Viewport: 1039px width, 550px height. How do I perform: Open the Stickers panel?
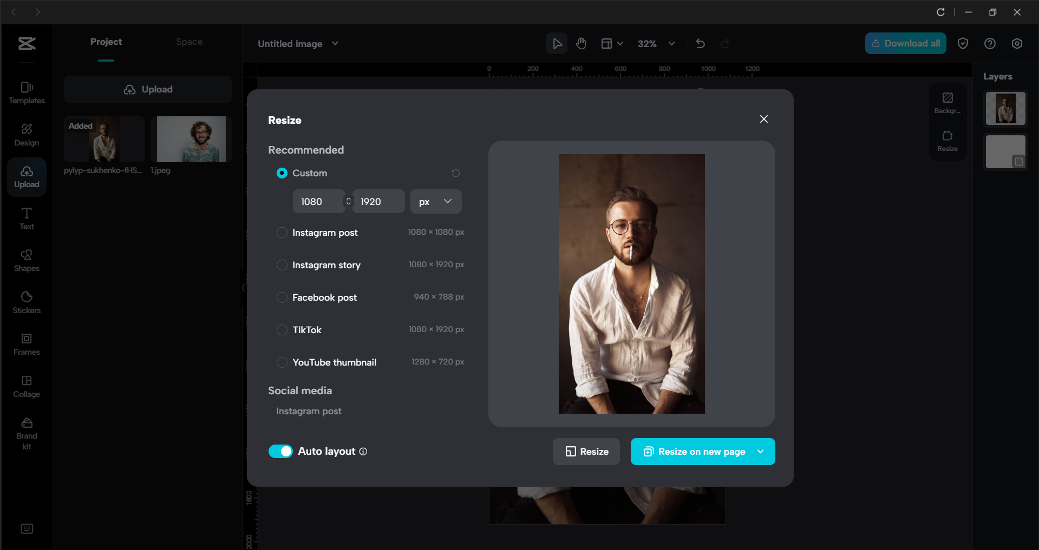(x=27, y=302)
